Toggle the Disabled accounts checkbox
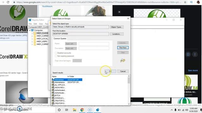 (x=56, y=53)
